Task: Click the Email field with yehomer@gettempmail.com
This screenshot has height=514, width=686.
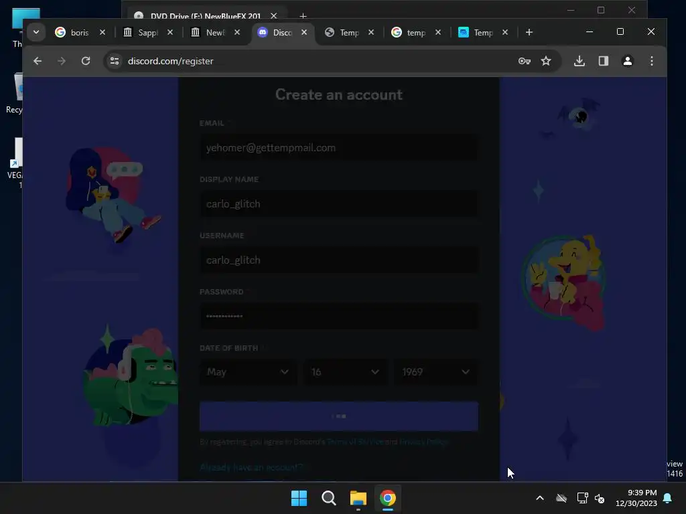Action: point(338,148)
